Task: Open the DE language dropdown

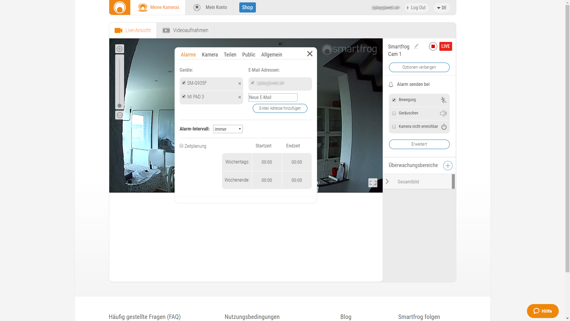Action: [x=442, y=8]
